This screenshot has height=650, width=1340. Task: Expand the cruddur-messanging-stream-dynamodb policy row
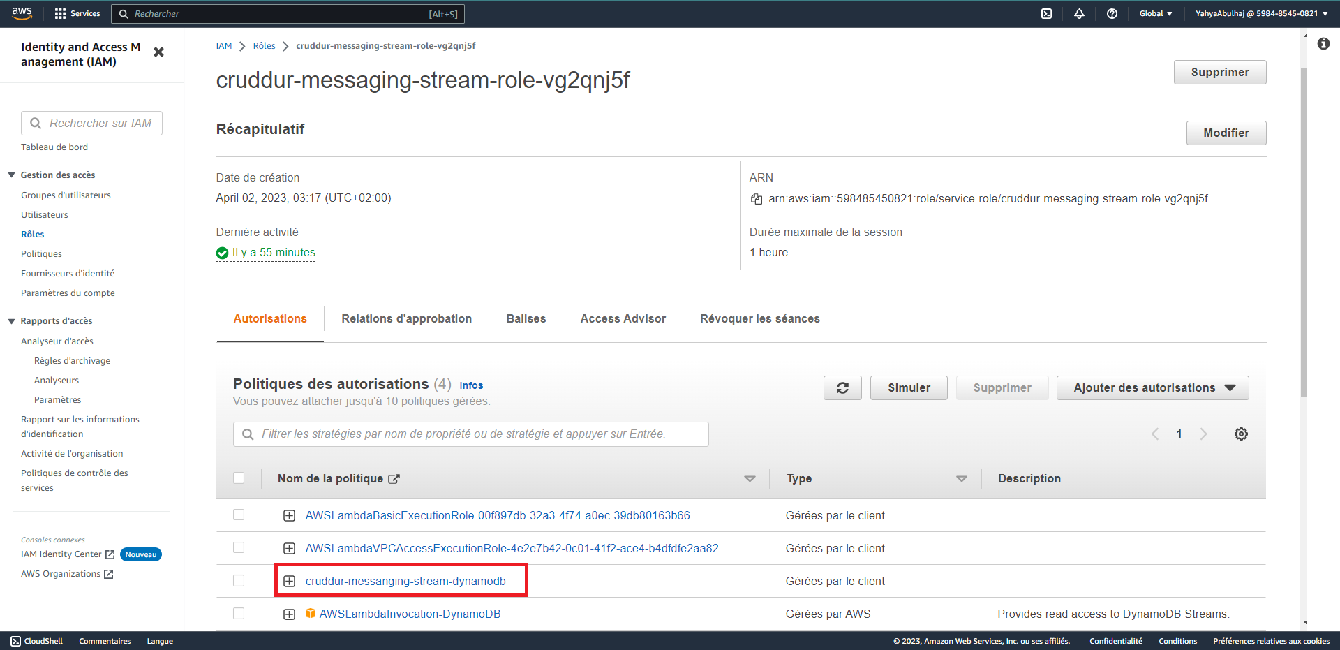(289, 581)
